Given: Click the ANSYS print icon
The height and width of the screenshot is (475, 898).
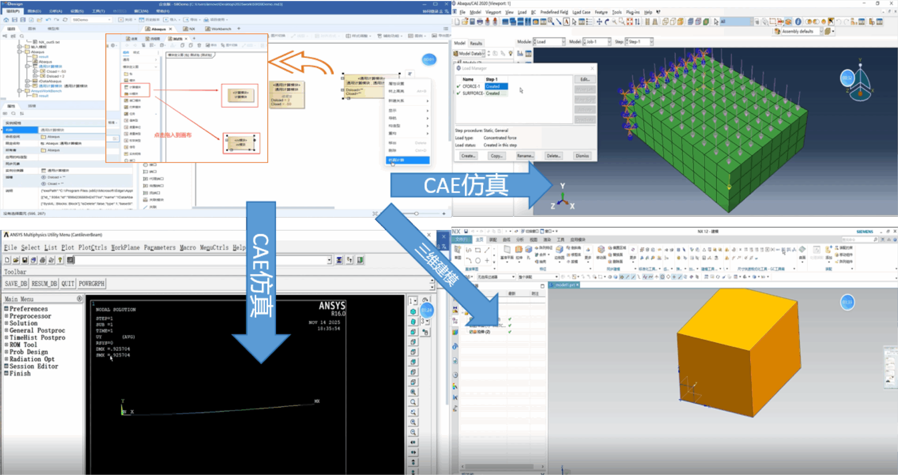Looking at the screenshot, I should coord(42,260).
